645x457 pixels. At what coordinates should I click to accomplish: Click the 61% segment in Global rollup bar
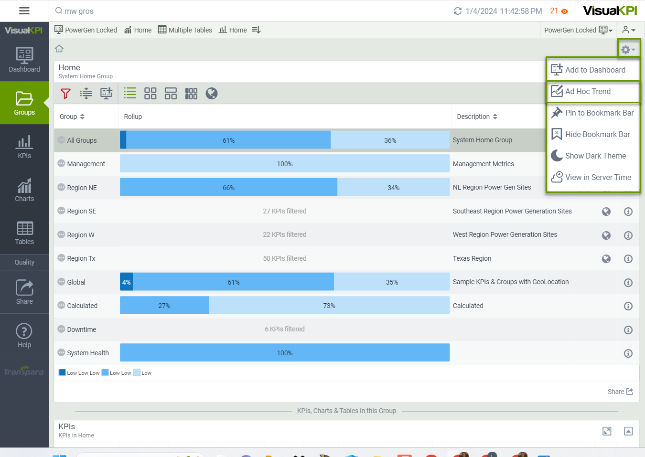[233, 282]
